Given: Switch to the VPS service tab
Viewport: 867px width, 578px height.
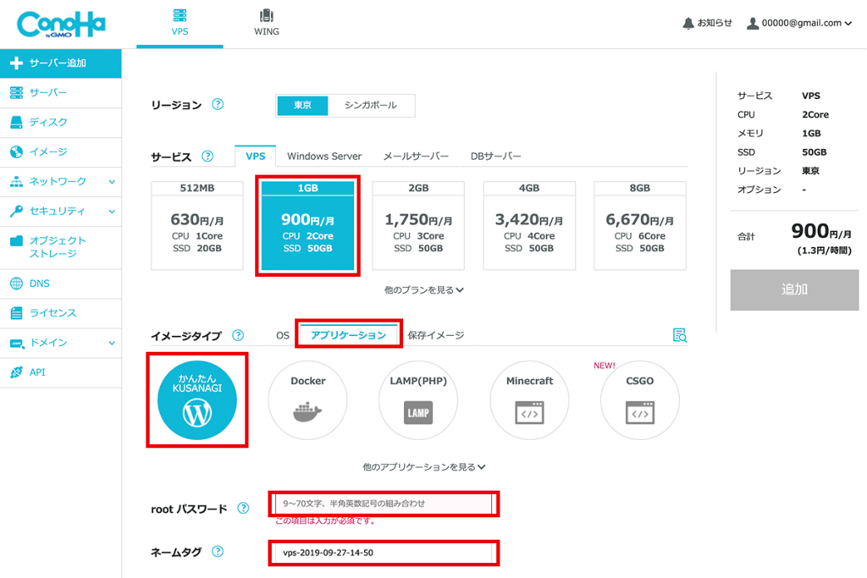Looking at the screenshot, I should pyautogui.click(x=256, y=156).
